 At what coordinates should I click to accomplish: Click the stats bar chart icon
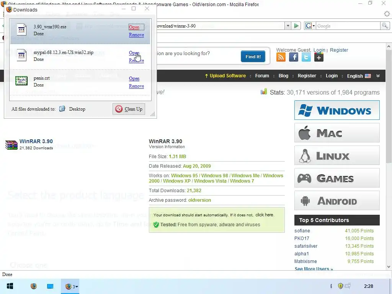(x=264, y=92)
